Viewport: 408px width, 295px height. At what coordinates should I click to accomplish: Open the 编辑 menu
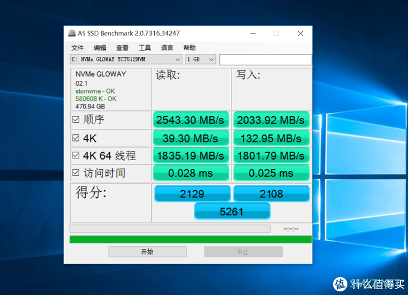[100, 48]
